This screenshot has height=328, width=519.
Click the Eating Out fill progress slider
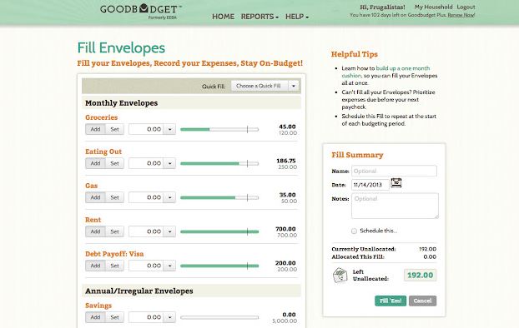219,163
